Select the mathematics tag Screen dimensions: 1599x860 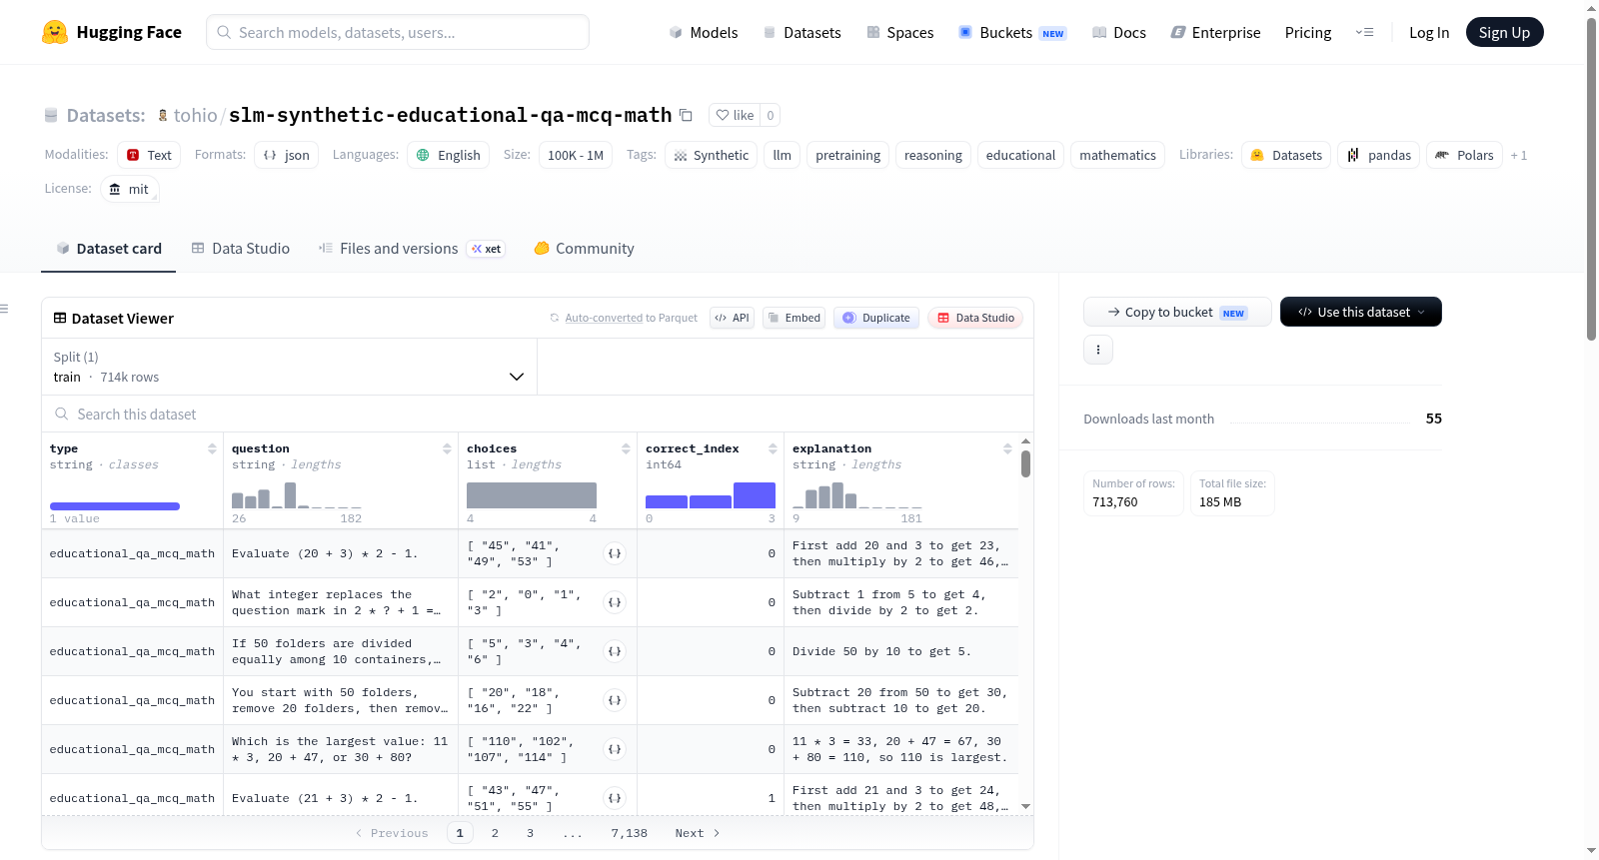[x=1117, y=155]
